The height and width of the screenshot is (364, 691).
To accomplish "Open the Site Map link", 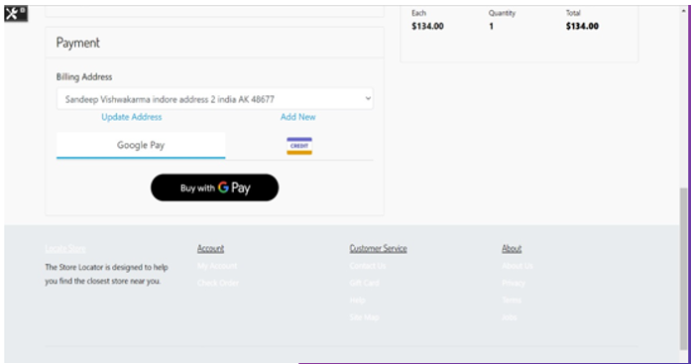I will (x=364, y=317).
